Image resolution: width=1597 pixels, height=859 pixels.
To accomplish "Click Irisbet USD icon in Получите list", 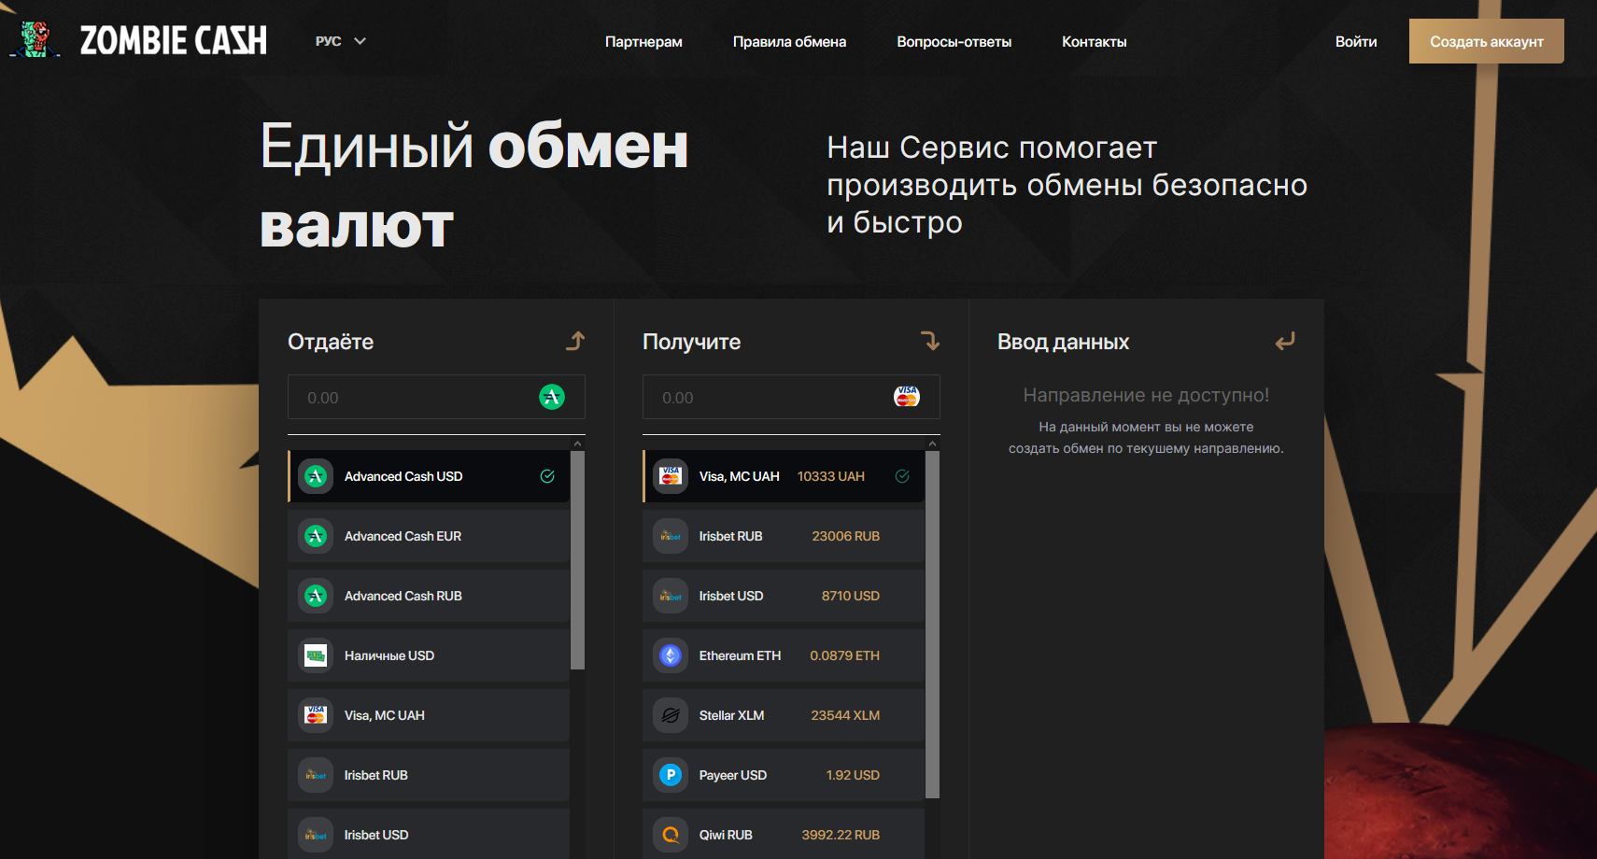I will (671, 596).
